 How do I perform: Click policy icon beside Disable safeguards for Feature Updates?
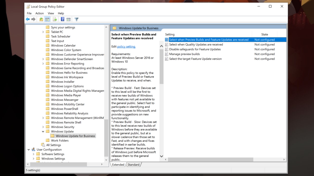167,49
